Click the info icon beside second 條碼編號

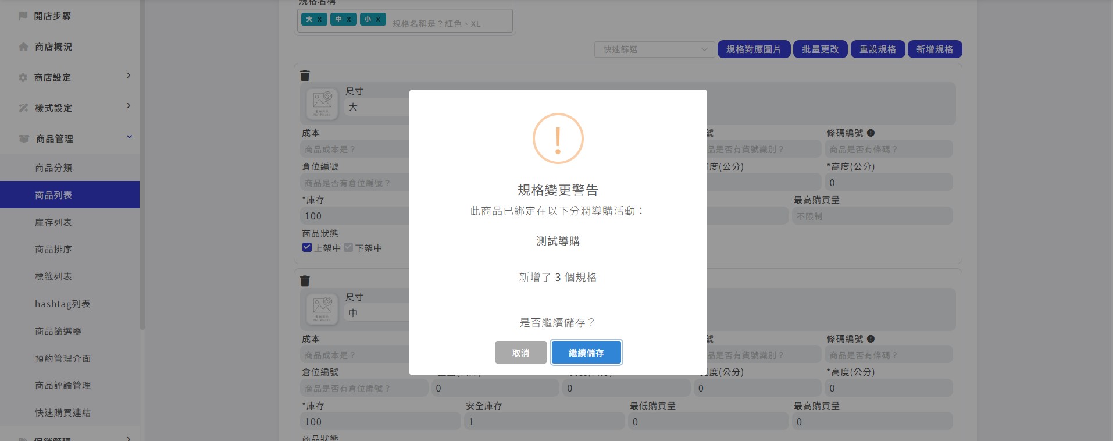[871, 339]
